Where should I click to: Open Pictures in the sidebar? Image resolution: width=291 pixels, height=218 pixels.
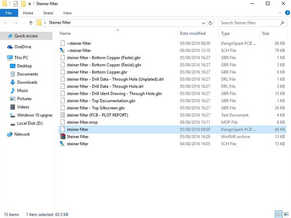coord(24,99)
